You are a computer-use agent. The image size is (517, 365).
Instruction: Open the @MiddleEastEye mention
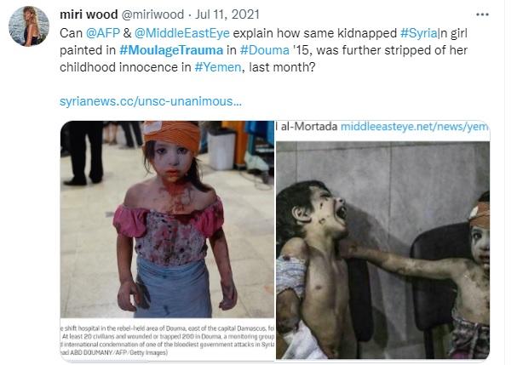182,33
